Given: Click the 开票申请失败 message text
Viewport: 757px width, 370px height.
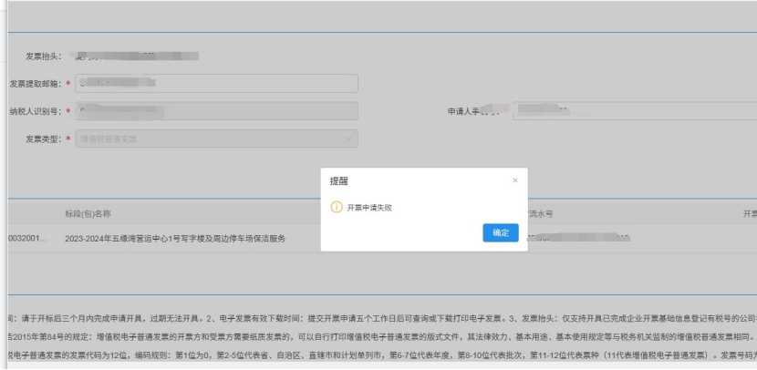Looking at the screenshot, I should [x=369, y=208].
